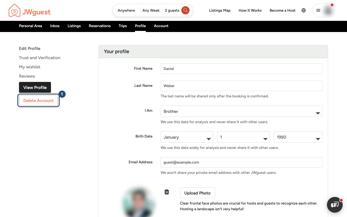Click the Delete Account button
The image size is (347, 217).
pos(38,100)
